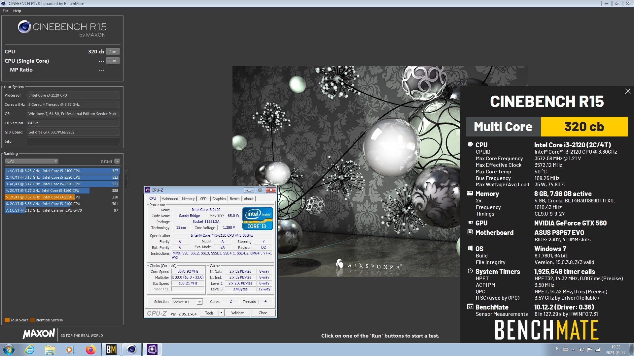Open the Help menu
The height and width of the screenshot is (356, 634).
pos(17,11)
